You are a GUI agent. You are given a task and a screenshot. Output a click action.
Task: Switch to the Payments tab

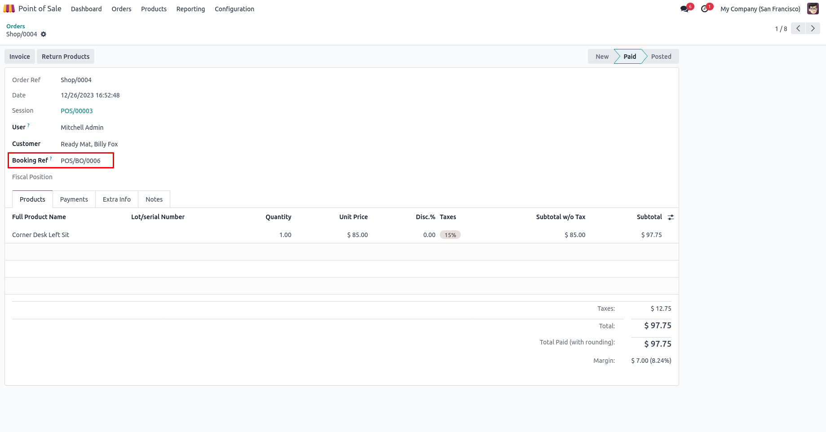click(74, 199)
